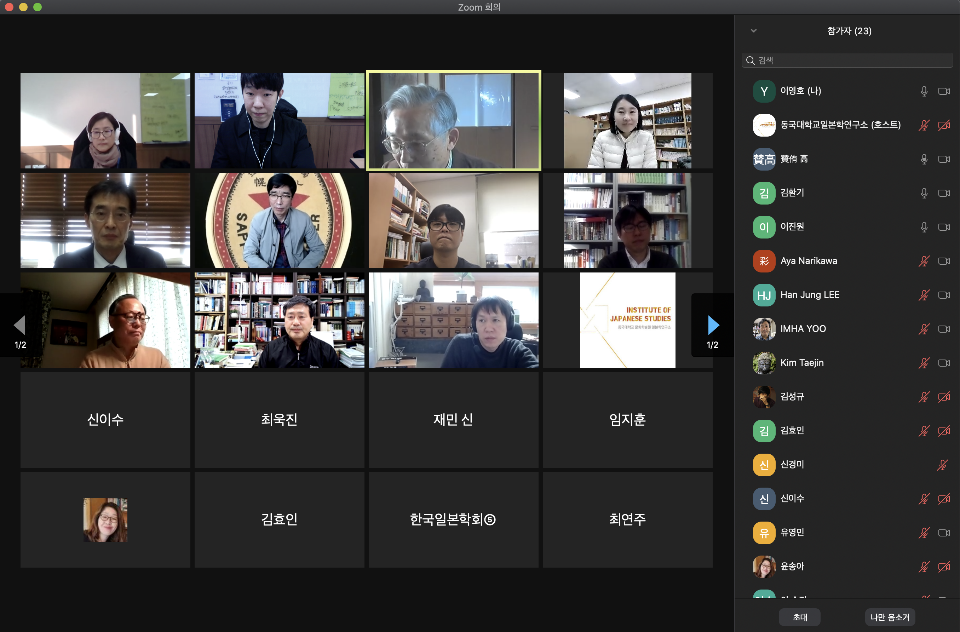
Task: Select the 임지훈 name tile
Action: 627,420
